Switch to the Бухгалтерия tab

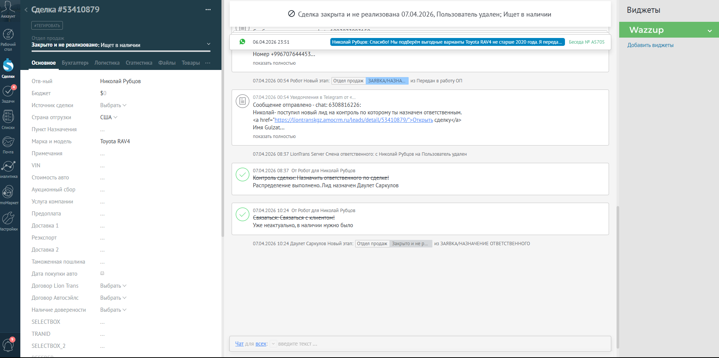pos(75,63)
